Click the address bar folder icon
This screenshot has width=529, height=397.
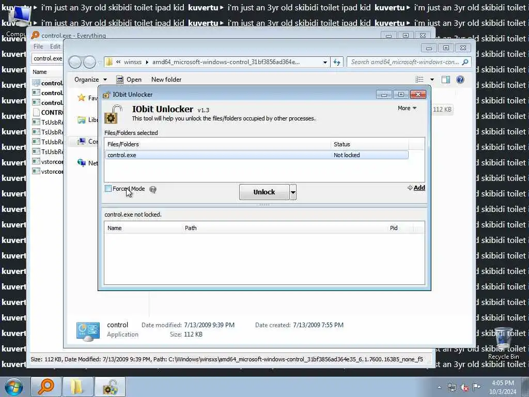(x=108, y=62)
